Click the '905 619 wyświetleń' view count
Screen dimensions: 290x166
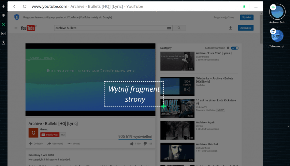135,136
